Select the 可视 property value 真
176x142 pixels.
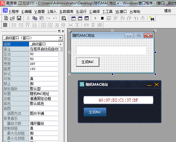(x=44, y=79)
